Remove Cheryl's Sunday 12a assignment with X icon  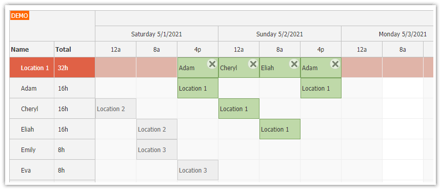tap(253, 64)
